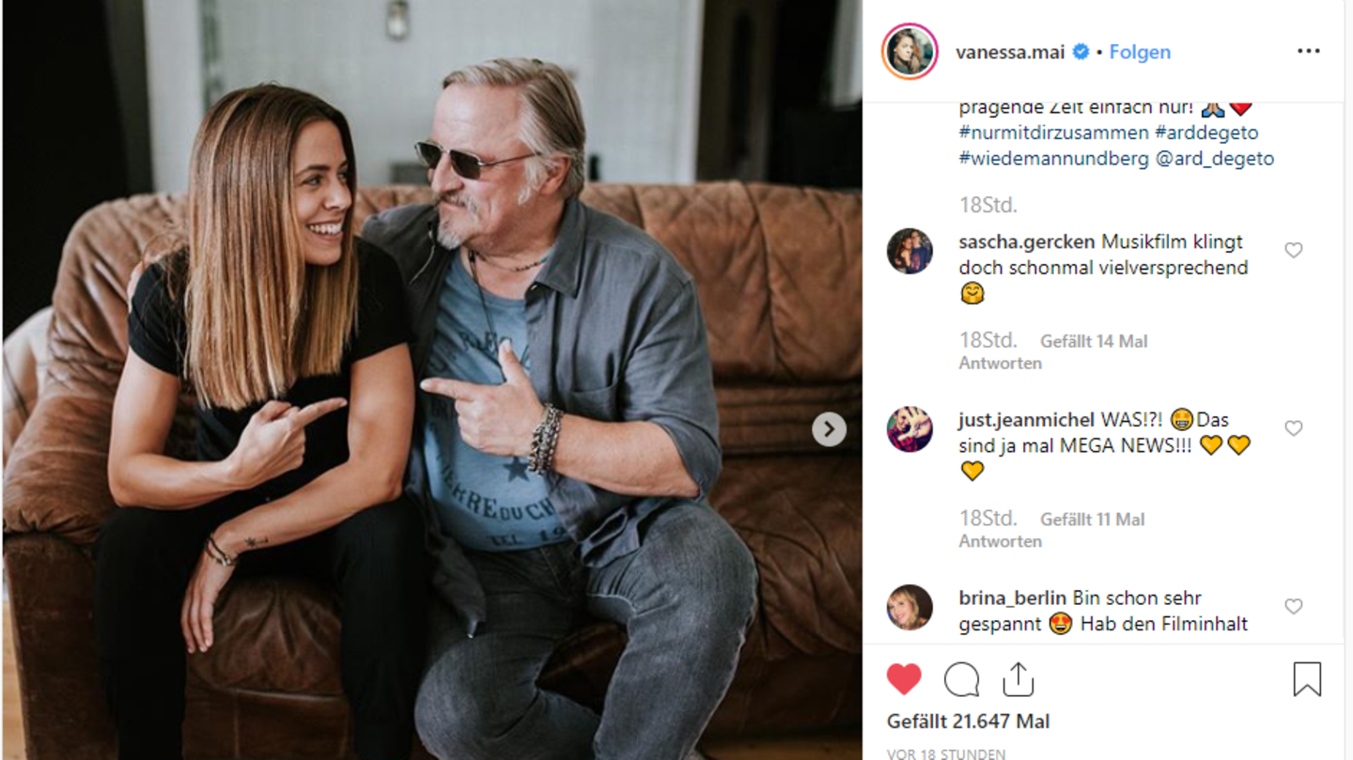Open the #nurmitdirzusammen hashtag
The width and height of the screenshot is (1353, 760).
(x=1054, y=132)
